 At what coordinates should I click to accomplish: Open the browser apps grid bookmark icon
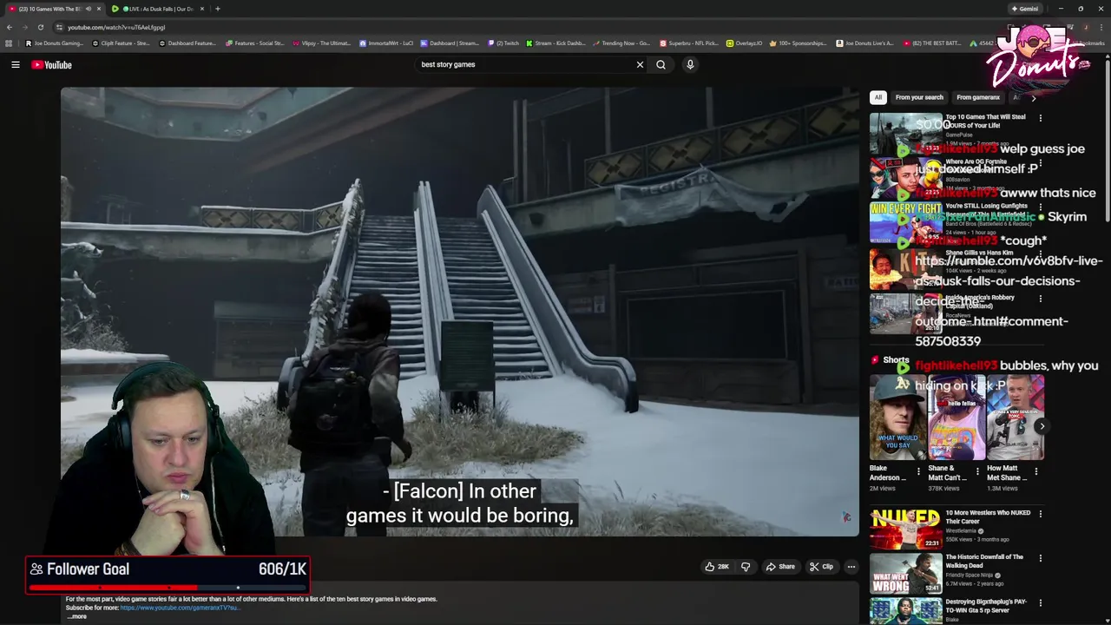pyautogui.click(x=9, y=43)
